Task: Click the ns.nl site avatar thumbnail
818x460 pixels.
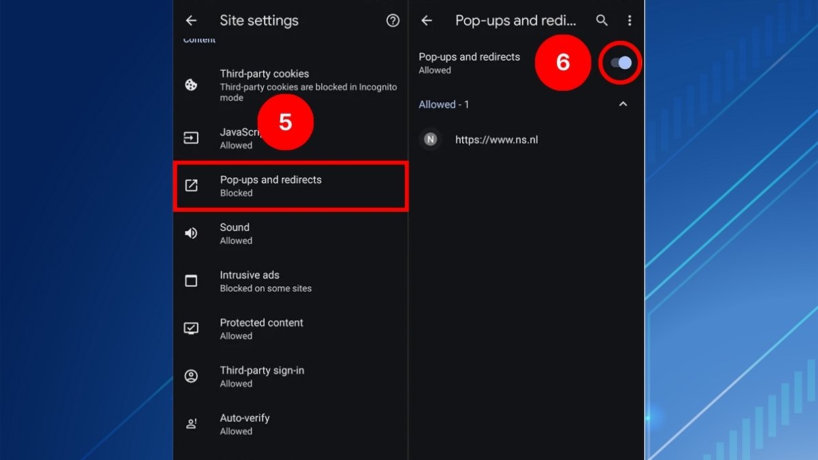Action: pos(430,139)
